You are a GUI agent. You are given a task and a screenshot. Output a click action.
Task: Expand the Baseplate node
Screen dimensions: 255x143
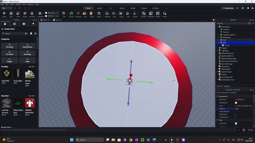tap(219, 37)
